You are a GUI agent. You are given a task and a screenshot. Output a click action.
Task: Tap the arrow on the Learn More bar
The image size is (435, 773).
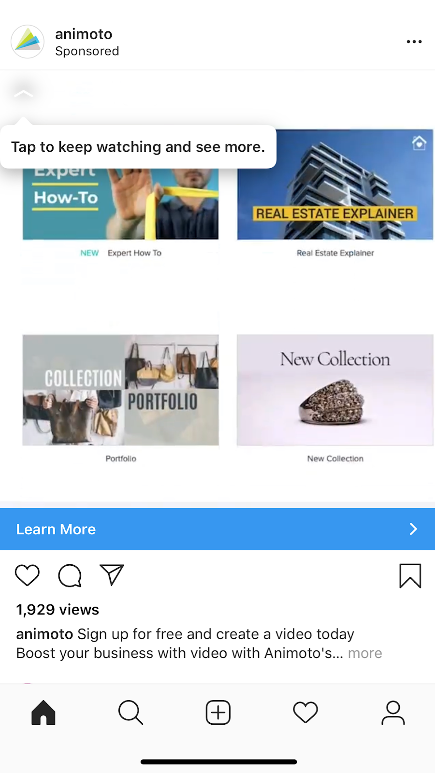coord(413,529)
